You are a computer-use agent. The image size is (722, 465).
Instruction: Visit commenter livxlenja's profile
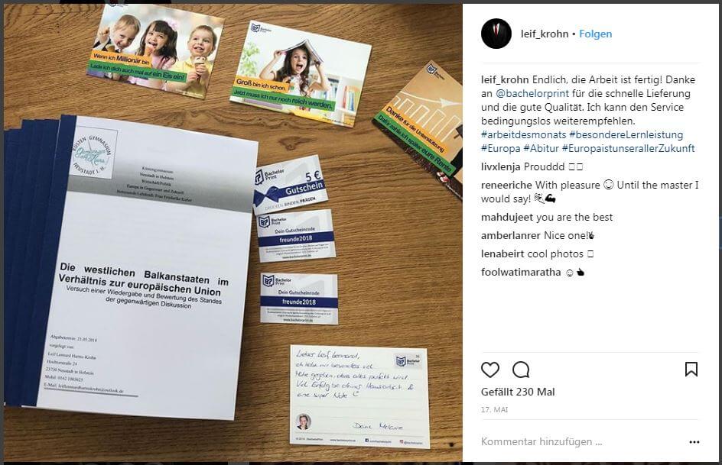[x=501, y=166]
